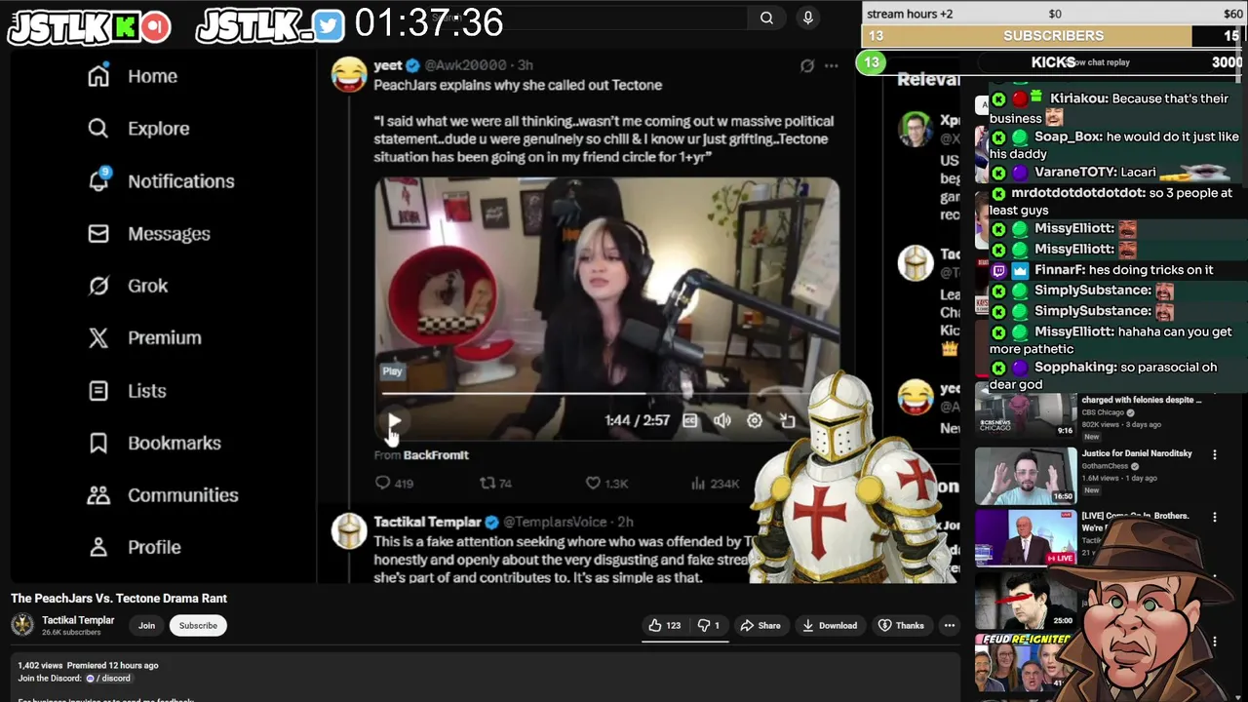This screenshot has height=702, width=1248.
Task: Open BackFromIt source link under video
Action: tap(436, 455)
